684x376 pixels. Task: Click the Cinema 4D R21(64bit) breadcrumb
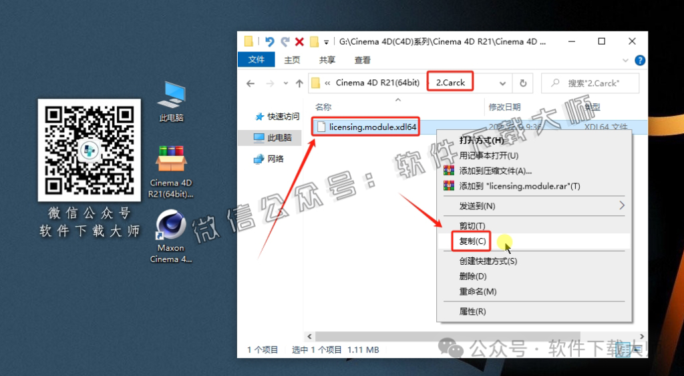point(377,83)
